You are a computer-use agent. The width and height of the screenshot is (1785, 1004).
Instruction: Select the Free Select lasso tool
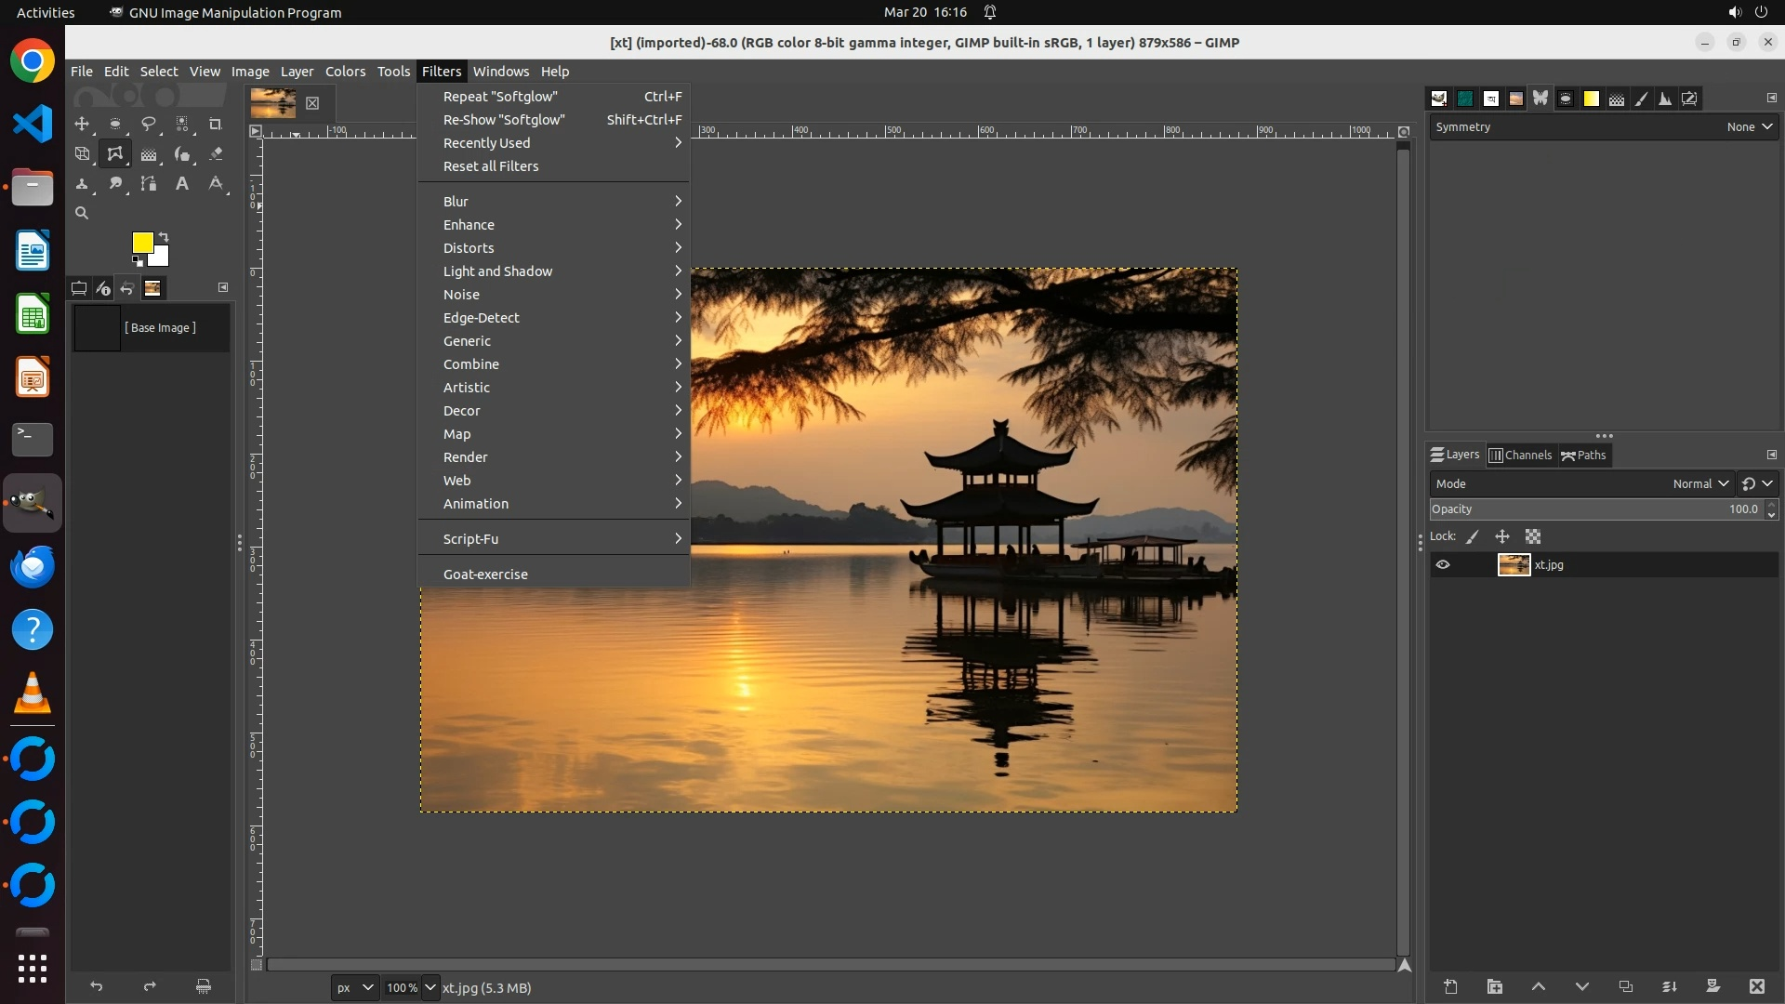pos(149,124)
